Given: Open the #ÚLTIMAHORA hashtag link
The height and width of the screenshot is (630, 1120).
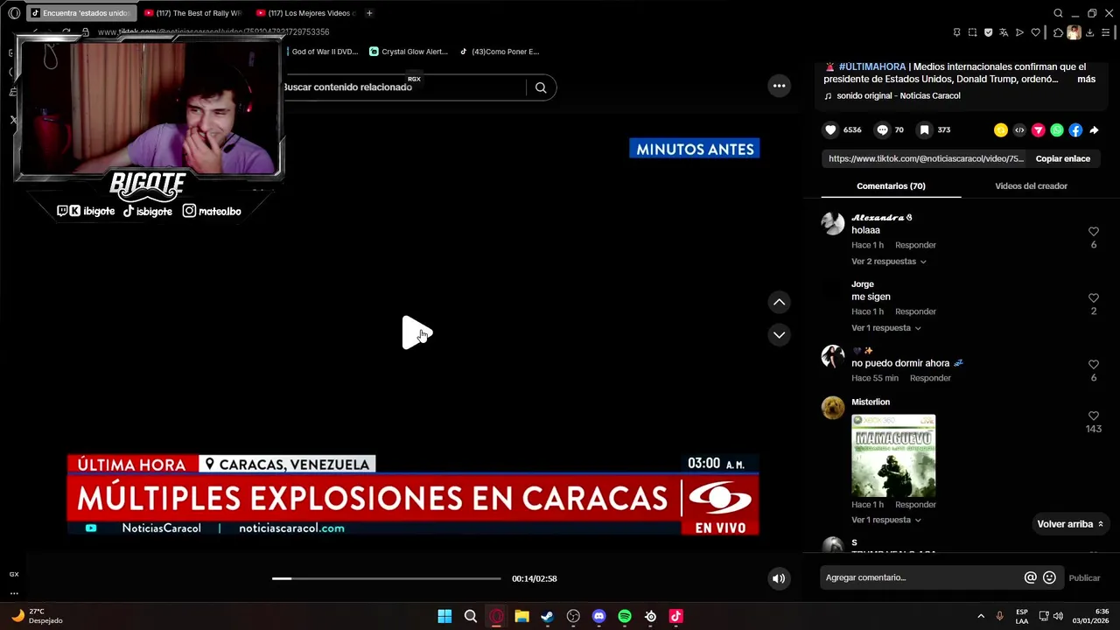Looking at the screenshot, I should point(871,66).
